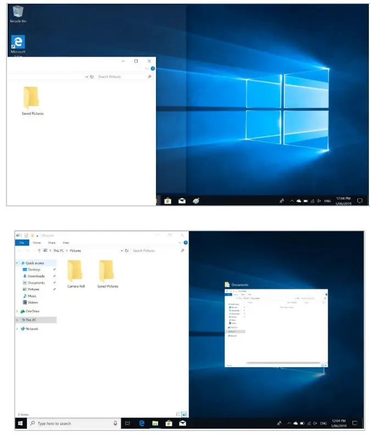The width and height of the screenshot is (370, 437).
Task: Open Action Center on the lower taskbar
Action: coord(355,423)
